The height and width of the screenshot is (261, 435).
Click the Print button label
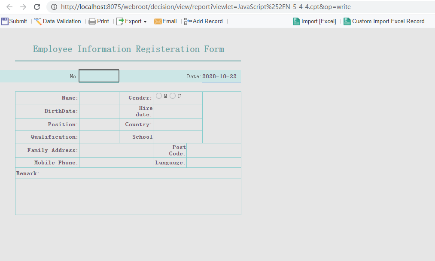point(103,21)
